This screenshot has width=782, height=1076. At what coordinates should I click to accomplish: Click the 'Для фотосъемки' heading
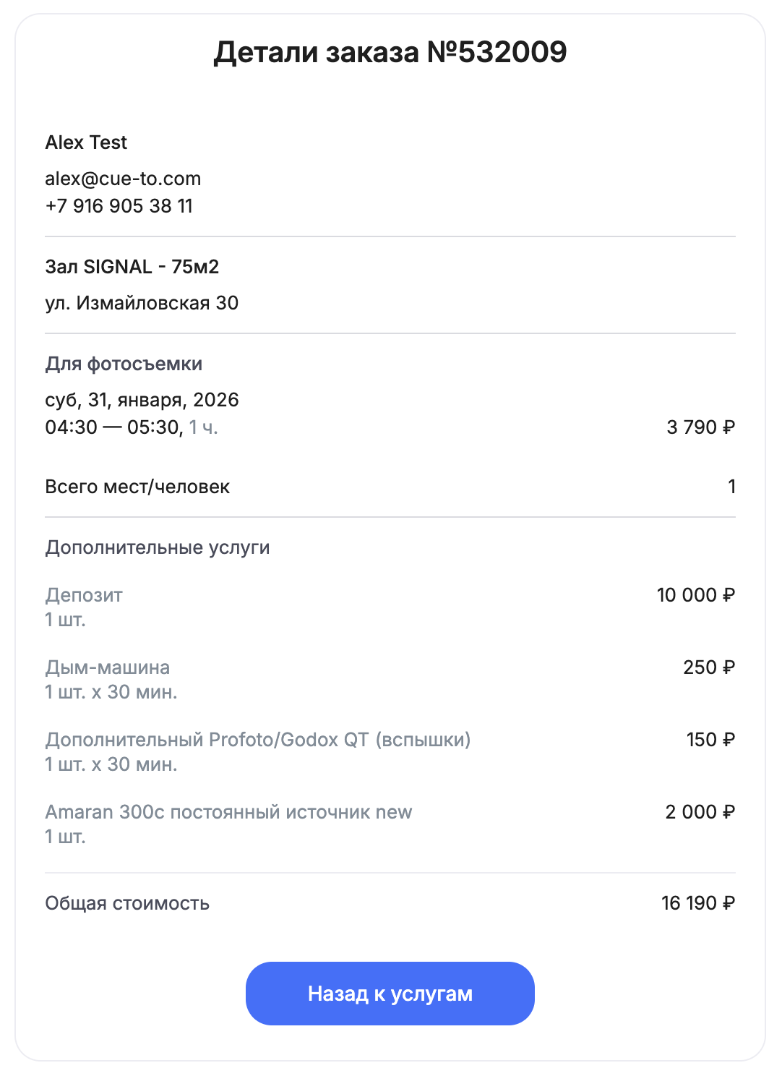click(124, 364)
